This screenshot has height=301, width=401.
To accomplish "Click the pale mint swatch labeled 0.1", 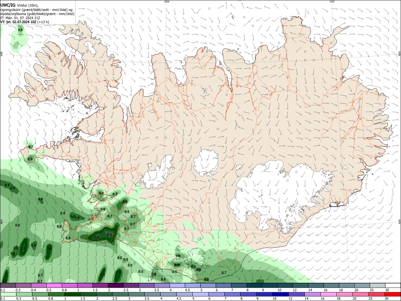I will (x=8, y=294).
